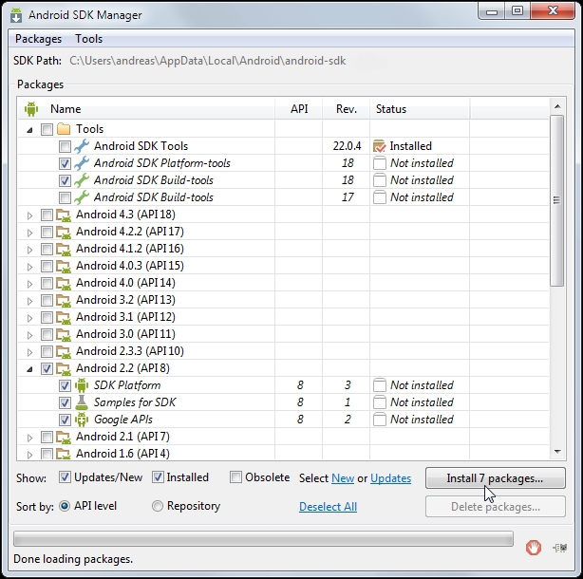Click wrench icon beside Android SDK Tools
Viewport: 583px width, 579px height.
(x=82, y=146)
